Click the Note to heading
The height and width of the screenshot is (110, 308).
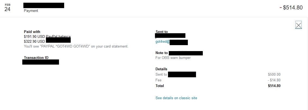tap(162, 53)
